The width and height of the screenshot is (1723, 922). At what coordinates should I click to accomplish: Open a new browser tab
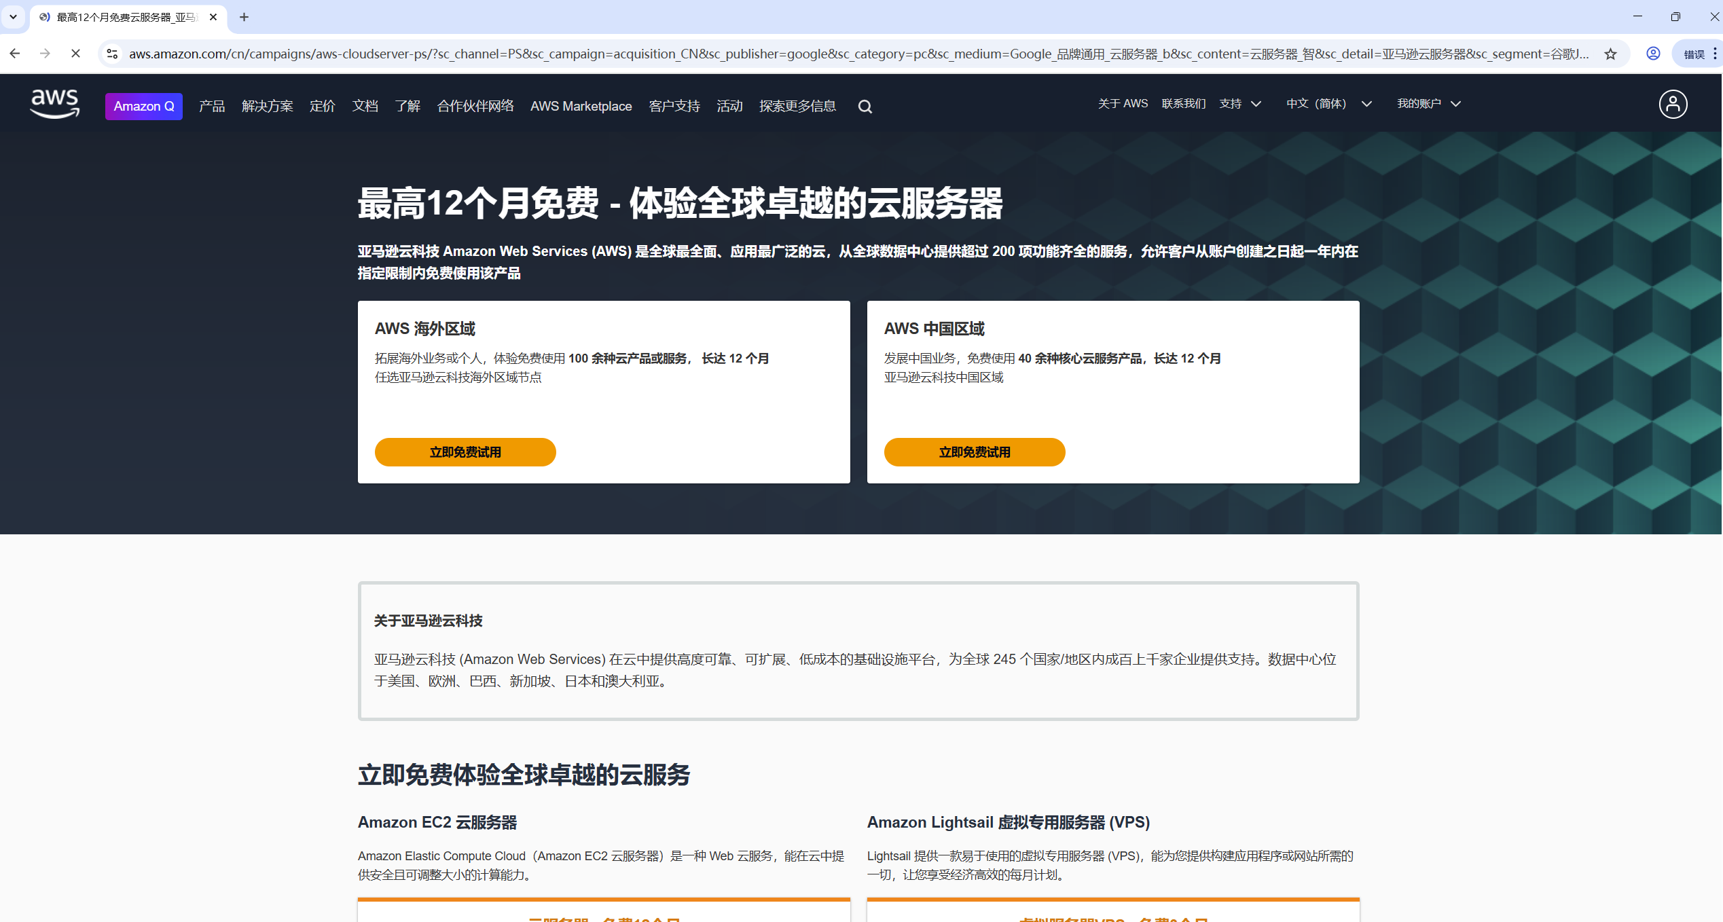pos(244,17)
